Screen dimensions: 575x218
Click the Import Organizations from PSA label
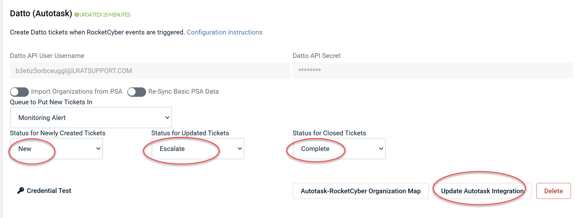pyautogui.click(x=76, y=91)
